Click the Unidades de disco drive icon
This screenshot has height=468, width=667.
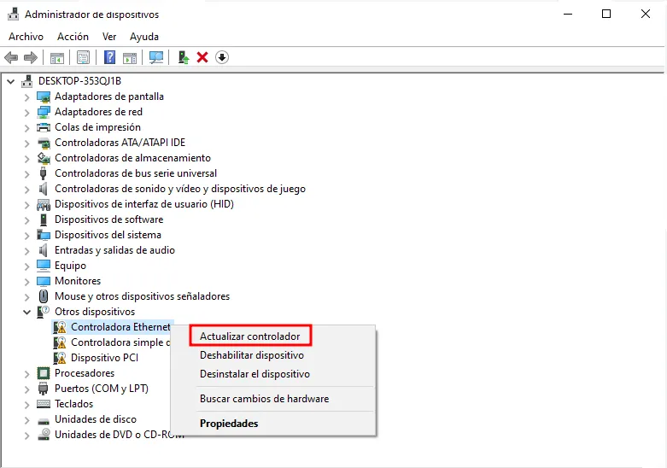44,420
